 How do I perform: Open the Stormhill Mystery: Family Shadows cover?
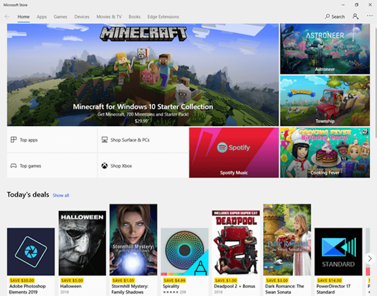click(x=133, y=240)
